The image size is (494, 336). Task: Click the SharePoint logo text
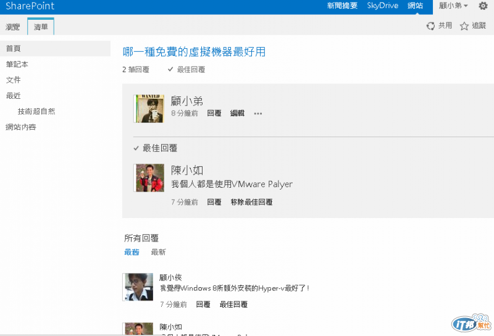pyautogui.click(x=30, y=6)
